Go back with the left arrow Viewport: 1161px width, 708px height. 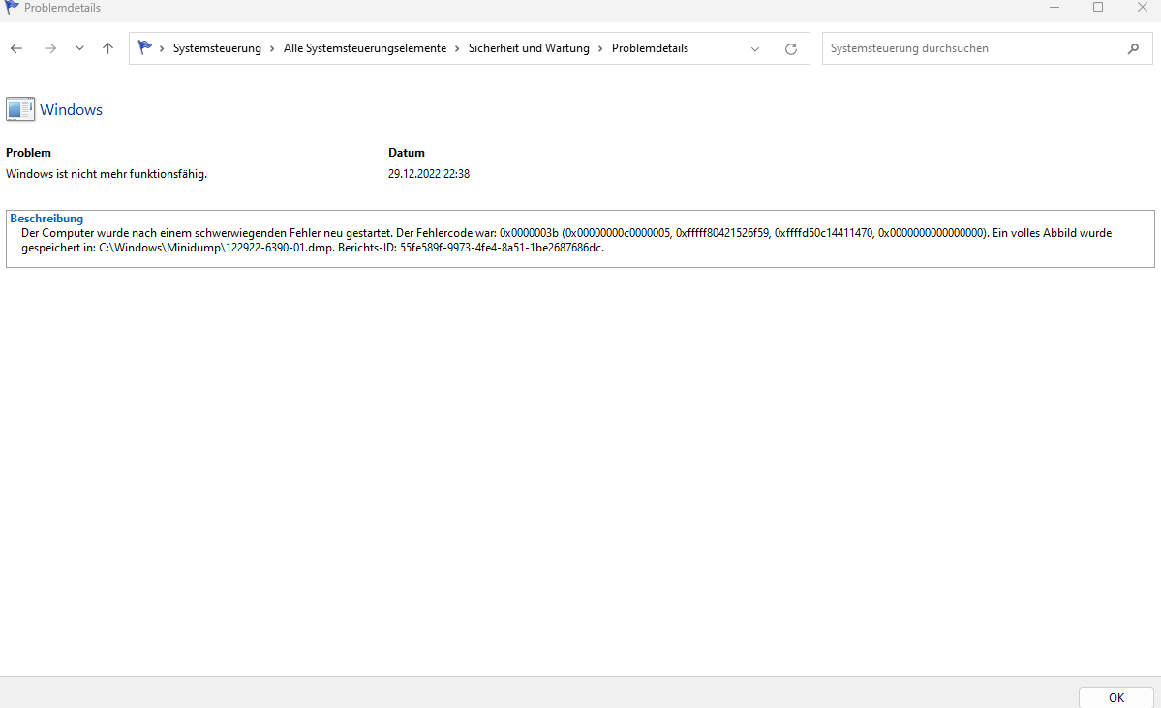coord(16,48)
